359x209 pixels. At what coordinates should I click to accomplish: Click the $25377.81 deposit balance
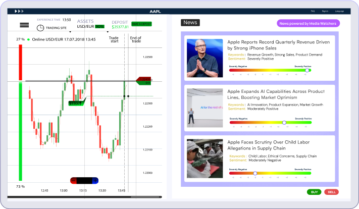[120, 27]
